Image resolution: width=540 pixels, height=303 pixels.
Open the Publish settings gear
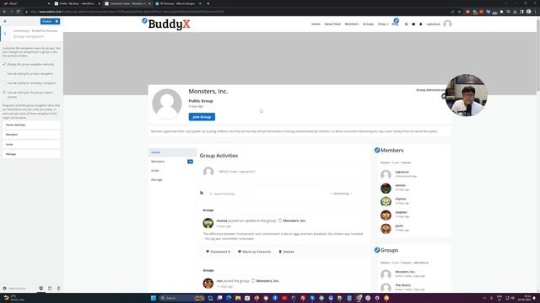[57, 21]
